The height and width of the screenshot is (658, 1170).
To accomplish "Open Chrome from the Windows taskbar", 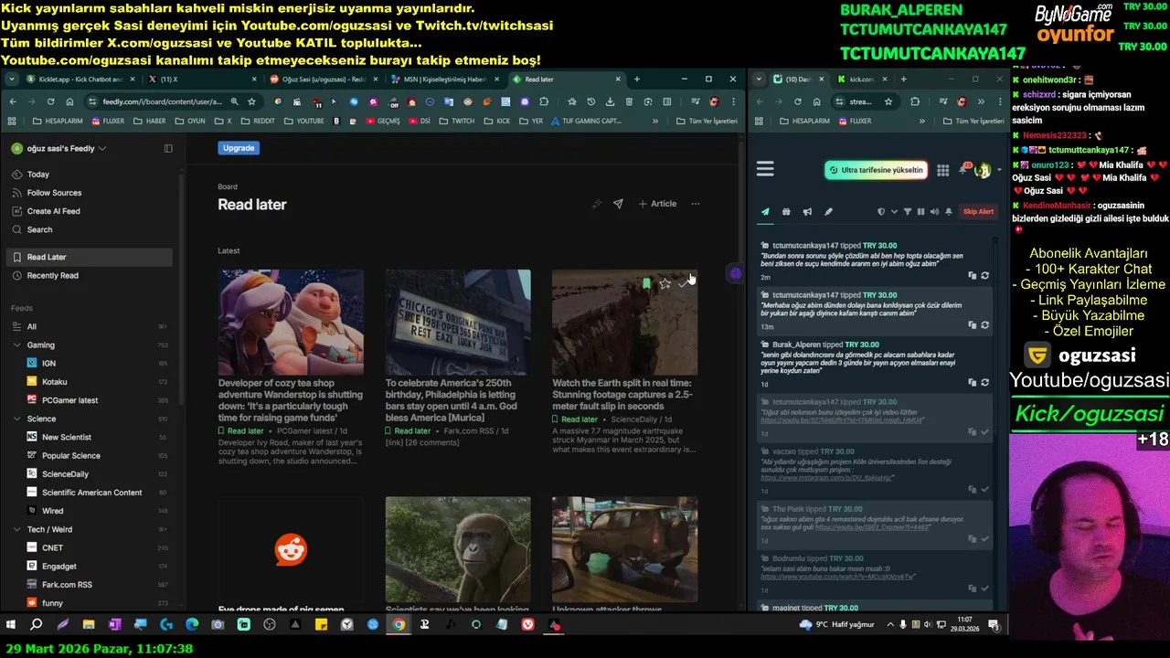I will [399, 625].
